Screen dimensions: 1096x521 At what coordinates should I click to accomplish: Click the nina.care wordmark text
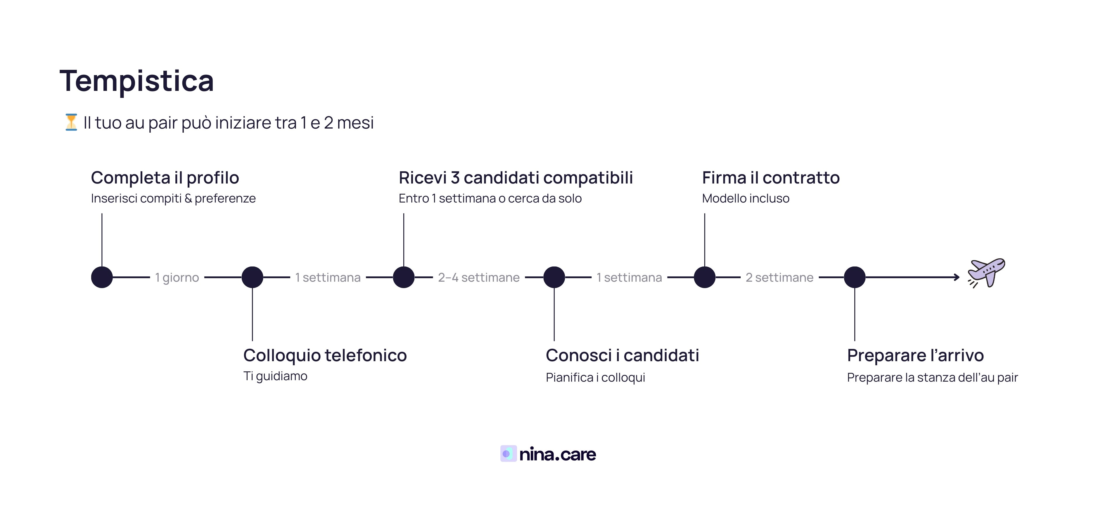557,455
